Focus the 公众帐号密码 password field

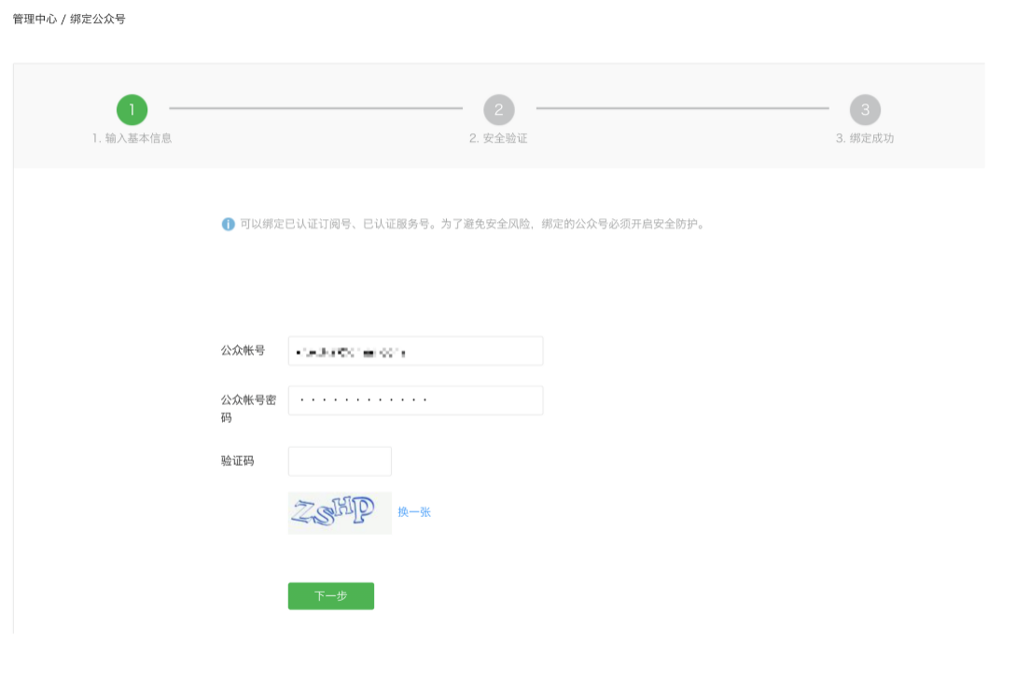[x=415, y=400]
